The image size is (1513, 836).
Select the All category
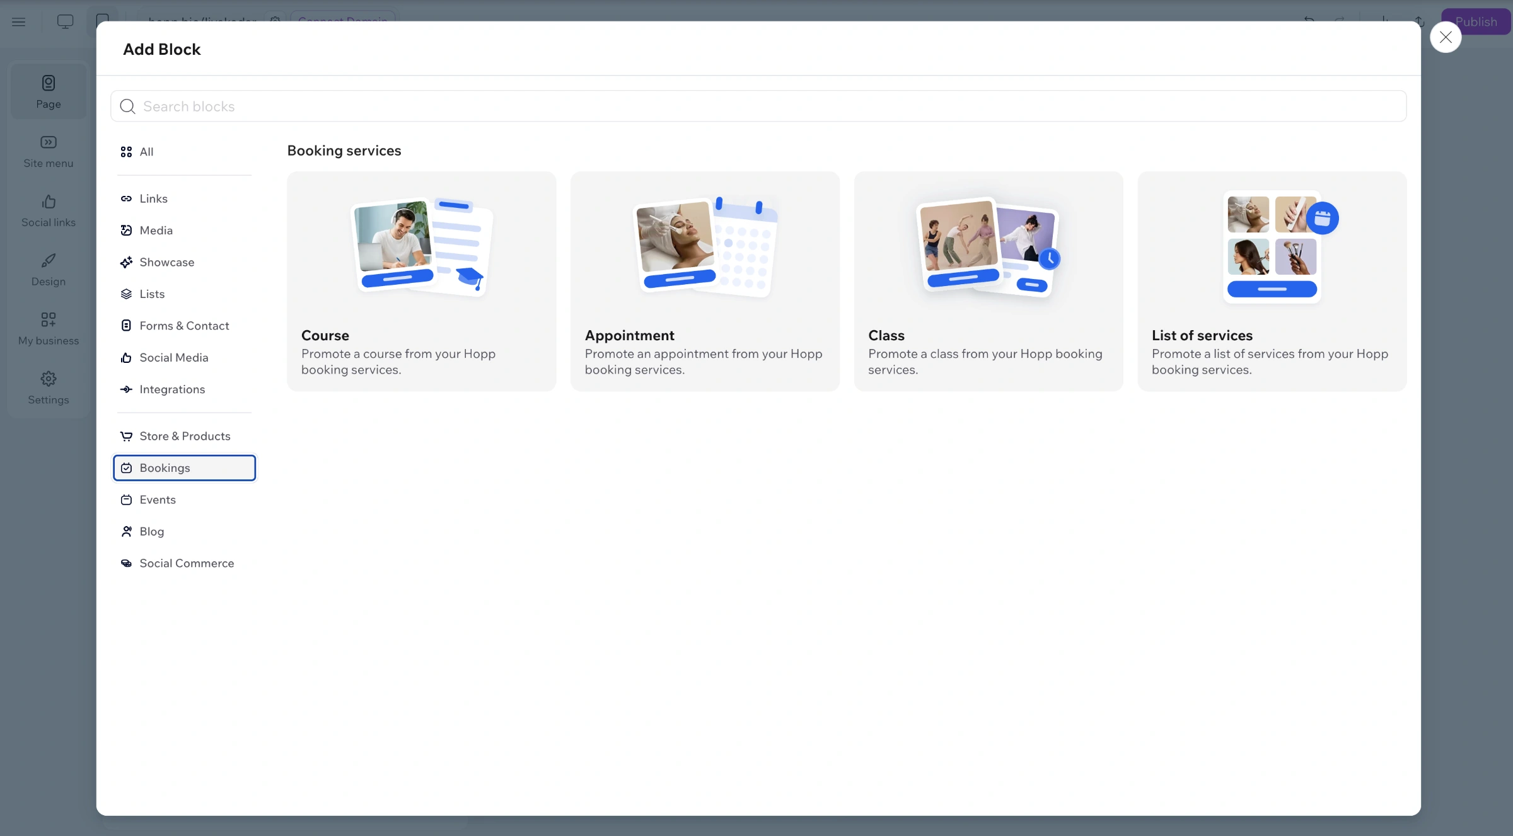coord(184,152)
